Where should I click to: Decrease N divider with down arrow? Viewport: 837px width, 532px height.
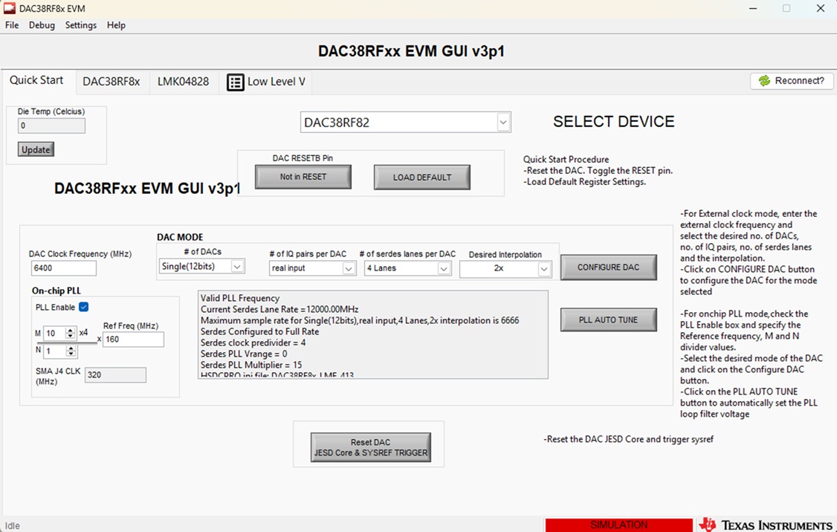tap(71, 354)
